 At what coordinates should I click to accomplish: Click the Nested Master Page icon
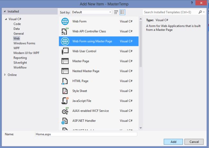[65, 71]
